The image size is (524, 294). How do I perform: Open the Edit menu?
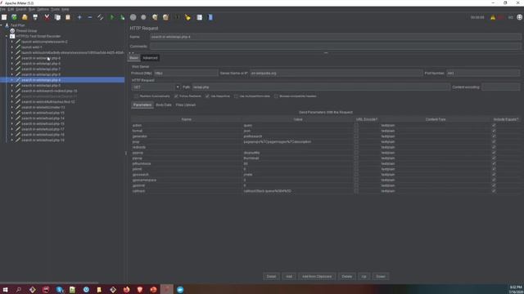(11, 9)
